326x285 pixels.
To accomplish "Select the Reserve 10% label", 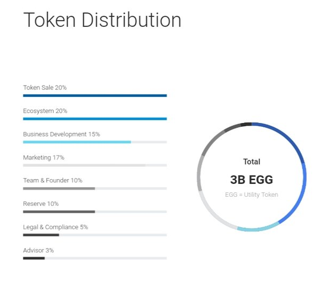I will [x=41, y=204].
